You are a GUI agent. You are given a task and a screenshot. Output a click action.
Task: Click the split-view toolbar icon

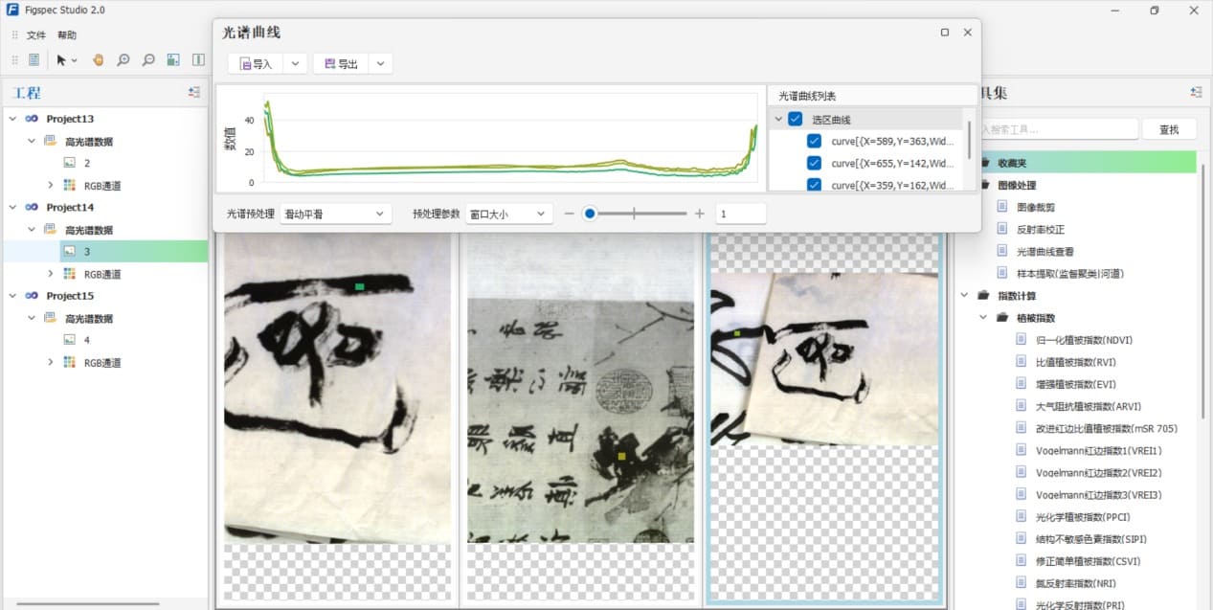[x=198, y=59]
